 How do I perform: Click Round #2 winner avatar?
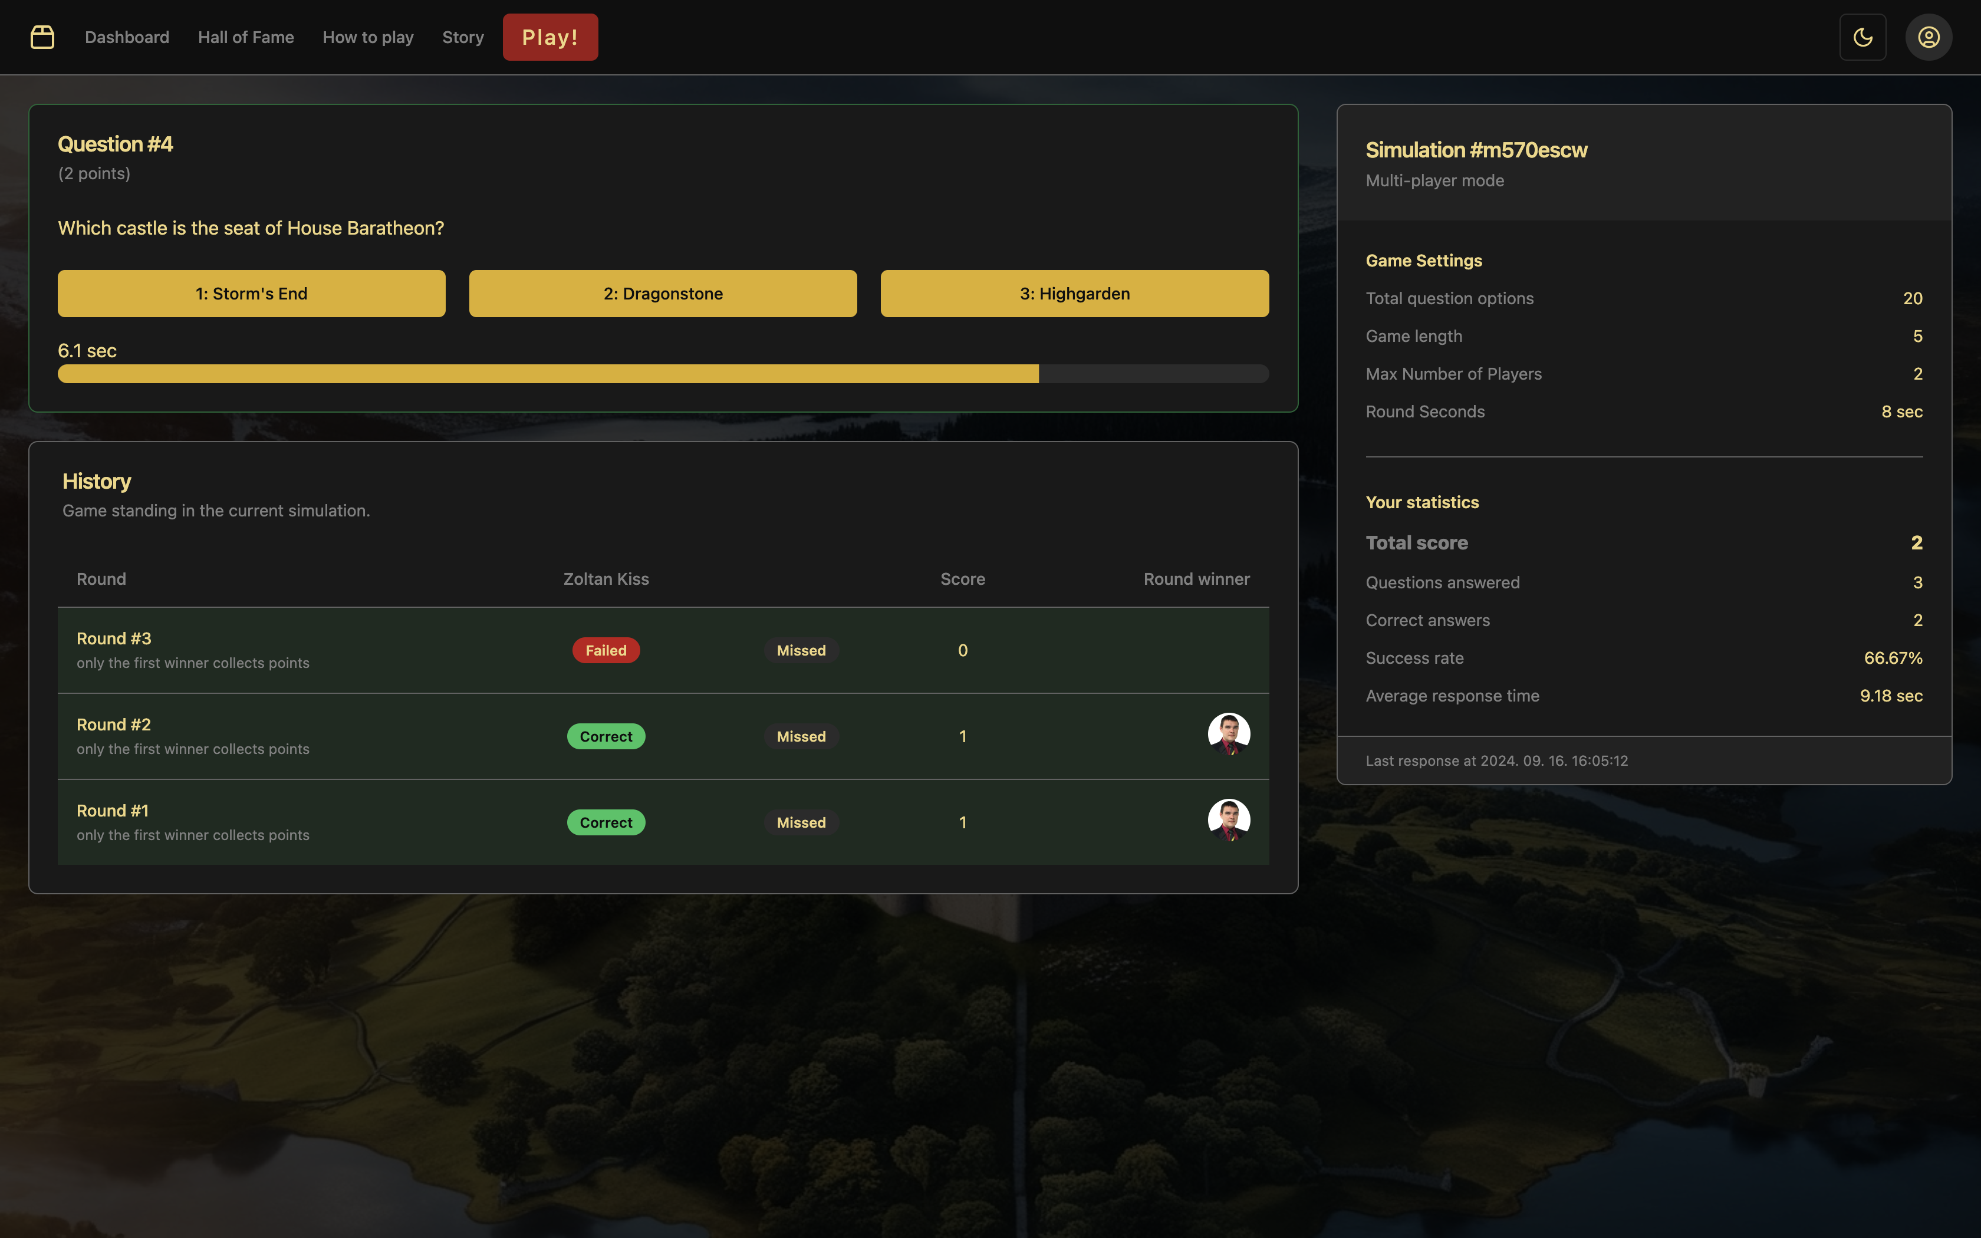tap(1228, 733)
